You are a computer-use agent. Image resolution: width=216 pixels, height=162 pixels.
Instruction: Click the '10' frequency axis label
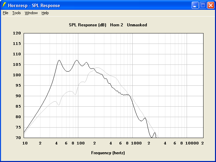pyautogui.click(x=25, y=143)
